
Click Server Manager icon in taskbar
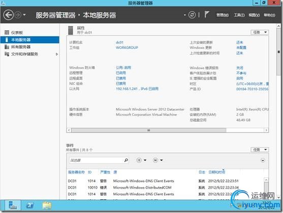point(13,205)
